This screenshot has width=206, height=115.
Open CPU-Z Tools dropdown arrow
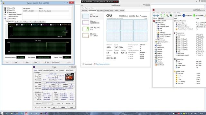58,107
